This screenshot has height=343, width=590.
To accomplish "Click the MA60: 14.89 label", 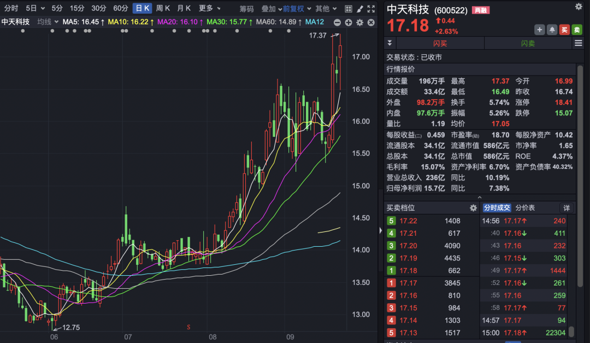I will (279, 22).
